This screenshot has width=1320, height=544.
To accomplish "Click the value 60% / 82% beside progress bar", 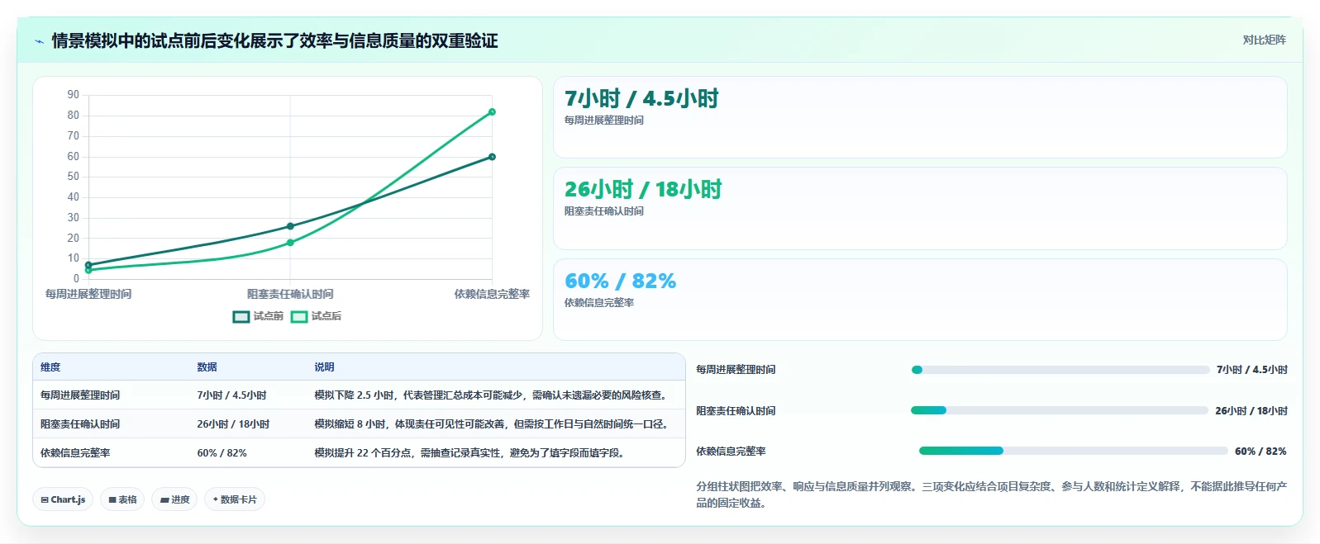I will pyautogui.click(x=1260, y=451).
